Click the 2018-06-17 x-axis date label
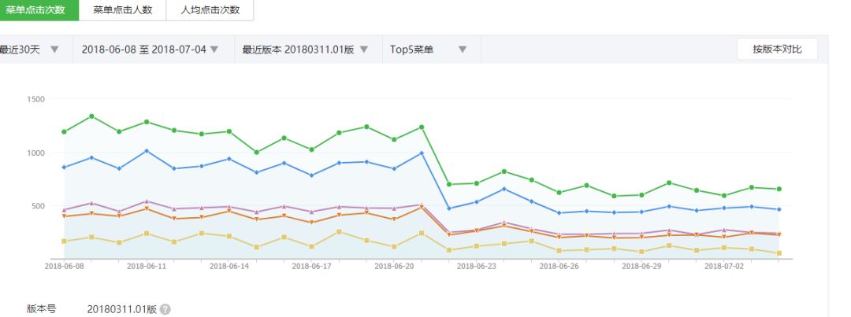This screenshot has height=317, width=851. [311, 266]
